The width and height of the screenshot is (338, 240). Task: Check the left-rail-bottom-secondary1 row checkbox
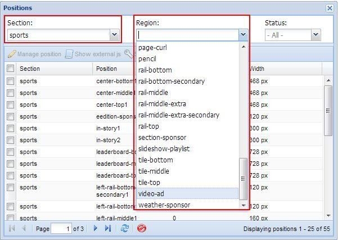[10, 187]
